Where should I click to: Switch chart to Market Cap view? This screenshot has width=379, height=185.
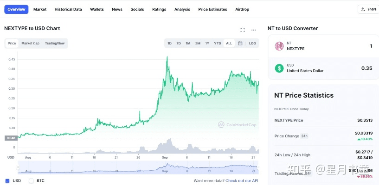click(30, 43)
